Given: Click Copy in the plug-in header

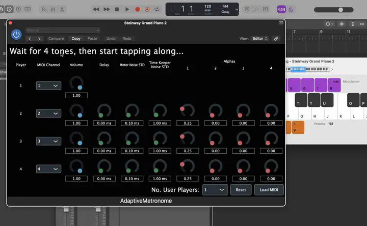Looking at the screenshot, I should click(x=76, y=39).
